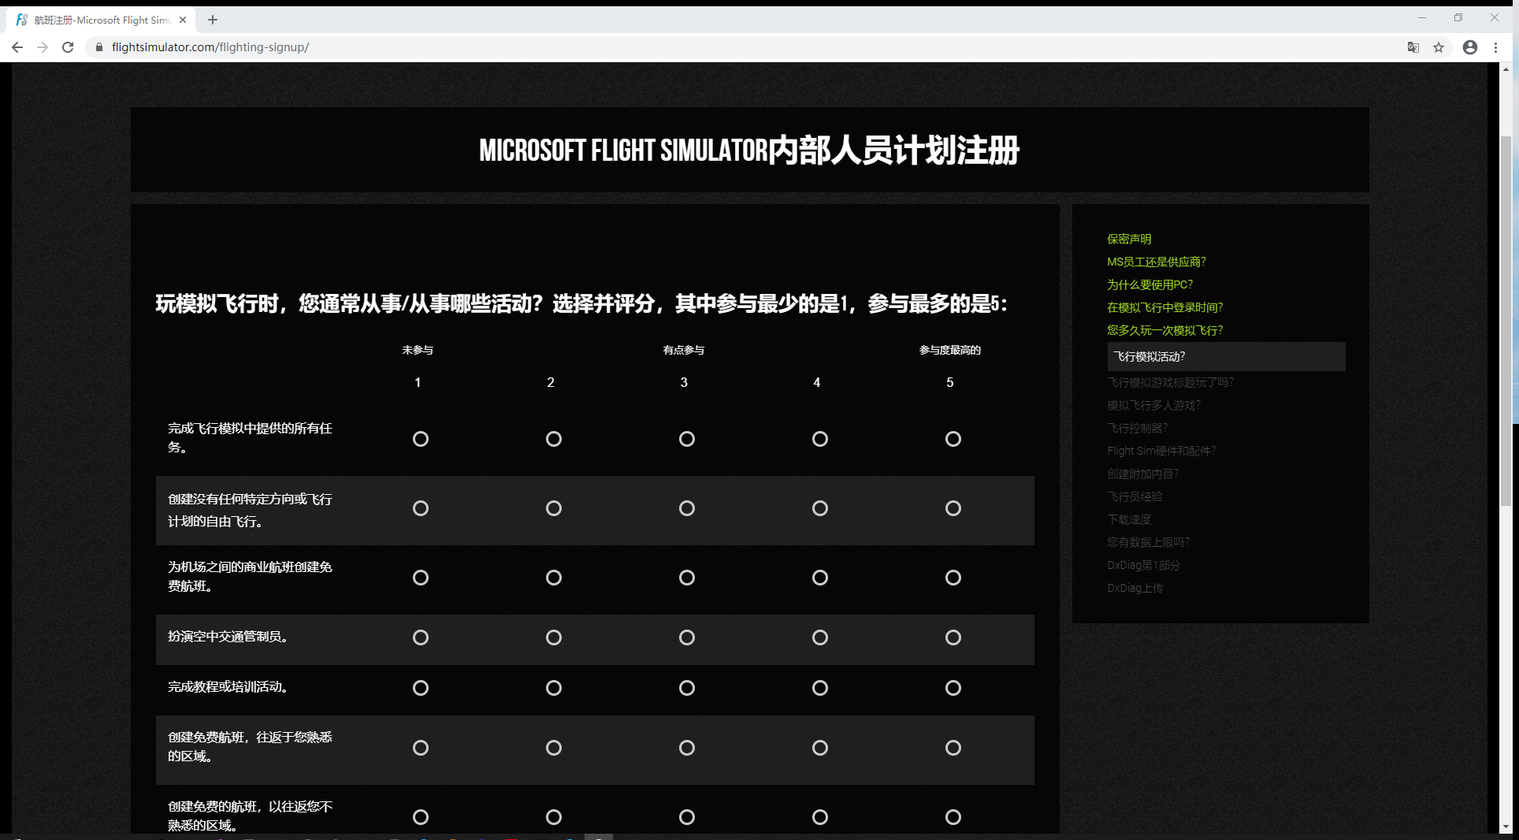
Task: Rate 完成教程或培训活动 as 1
Action: coord(421,688)
